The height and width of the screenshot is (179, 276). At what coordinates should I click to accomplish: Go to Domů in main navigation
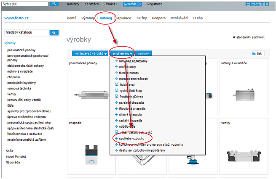pyautogui.click(x=72, y=18)
